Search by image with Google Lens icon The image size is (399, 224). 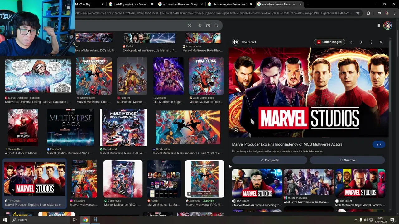tap(208, 26)
